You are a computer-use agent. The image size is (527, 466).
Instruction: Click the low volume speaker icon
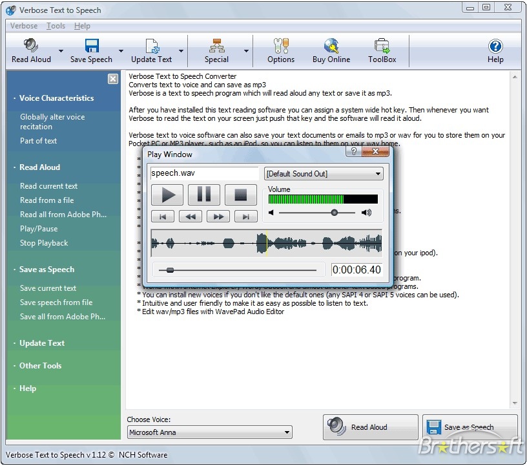[x=271, y=213]
